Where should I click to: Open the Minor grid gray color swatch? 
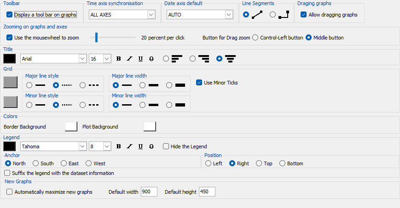point(11,102)
